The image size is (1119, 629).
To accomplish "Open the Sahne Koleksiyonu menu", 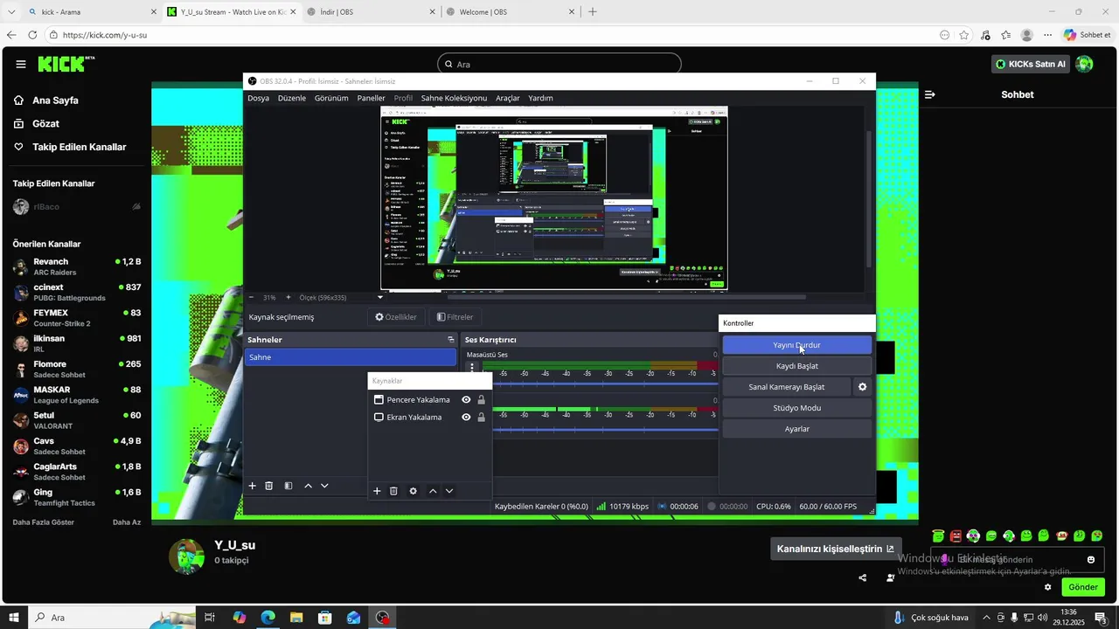I will pos(454,98).
